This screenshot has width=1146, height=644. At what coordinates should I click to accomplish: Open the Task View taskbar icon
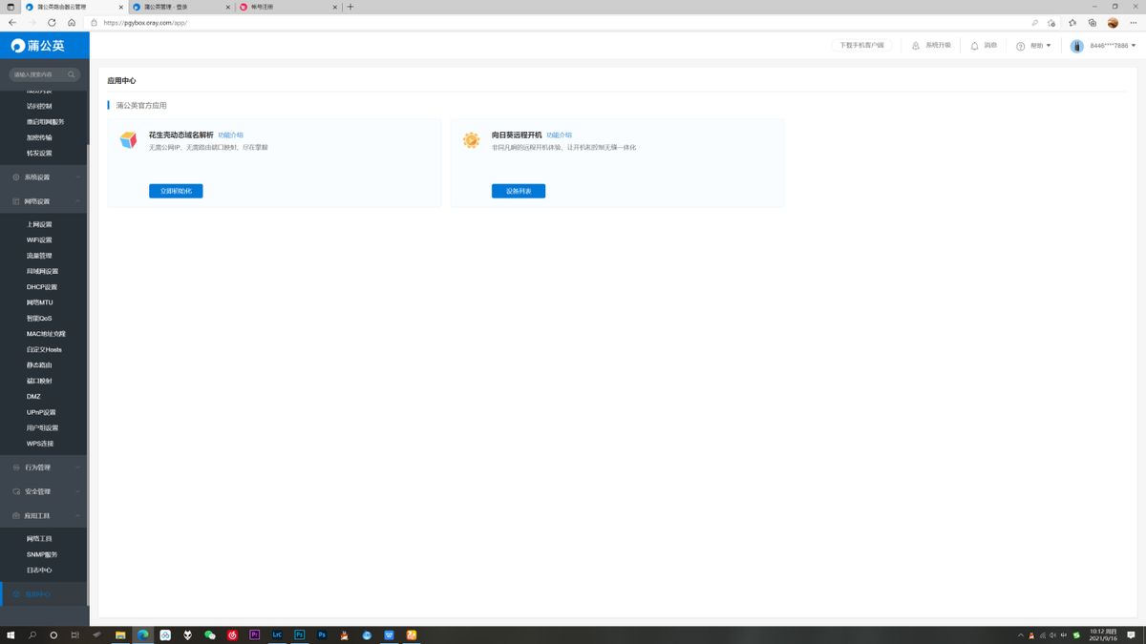[75, 634]
